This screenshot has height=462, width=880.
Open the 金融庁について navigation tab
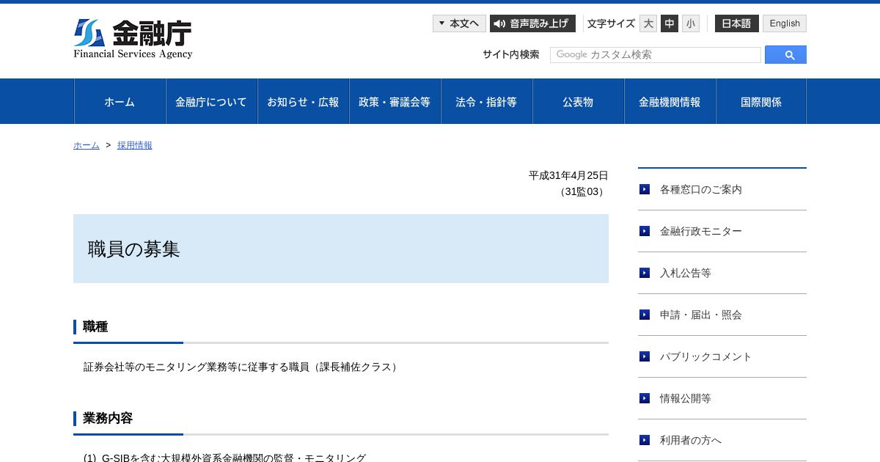click(x=211, y=102)
